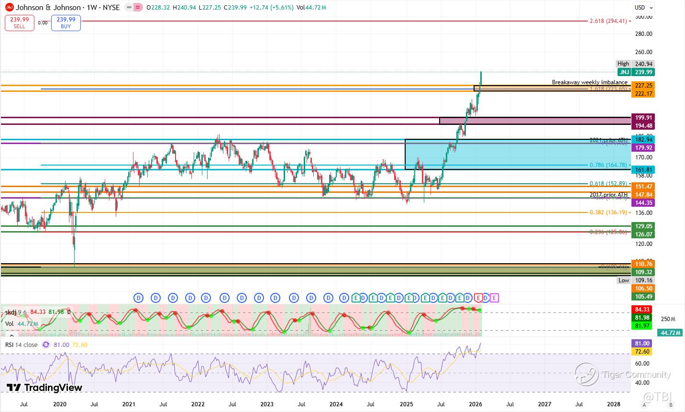Click the A scale button on the time axis
This screenshot has width=685, height=412.
pyautogui.click(x=645, y=404)
